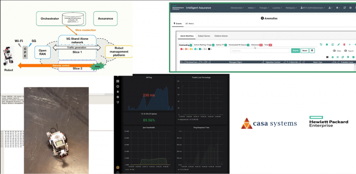Click green gear icon beside the undo arrow

pos(327,45)
